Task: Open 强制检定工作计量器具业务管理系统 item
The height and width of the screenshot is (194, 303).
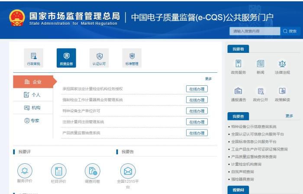Action: click(93, 100)
